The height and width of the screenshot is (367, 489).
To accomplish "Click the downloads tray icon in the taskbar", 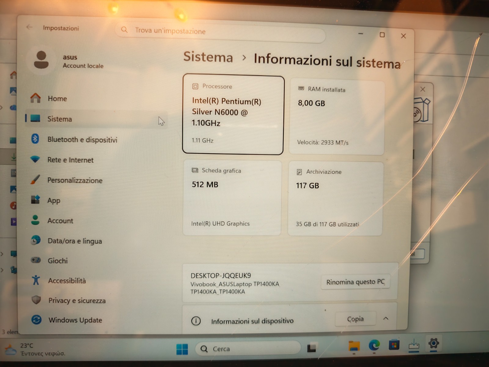I will (x=414, y=344).
